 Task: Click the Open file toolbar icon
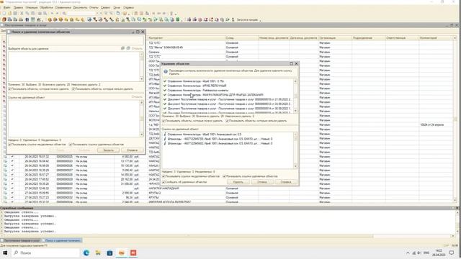click(9, 13)
